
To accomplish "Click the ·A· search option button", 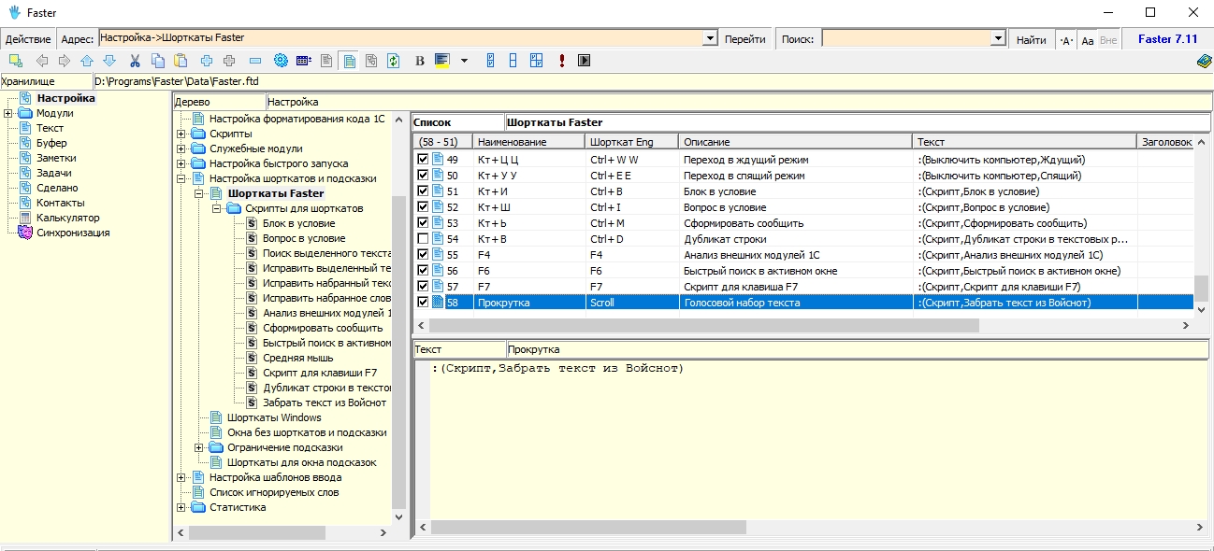I will (x=1066, y=39).
